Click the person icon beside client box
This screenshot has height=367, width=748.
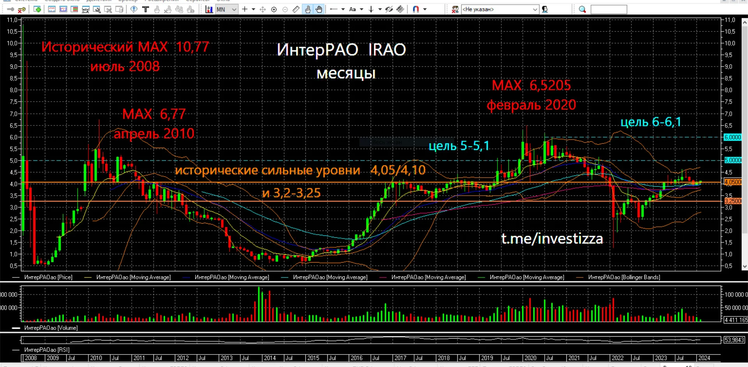pos(545,9)
